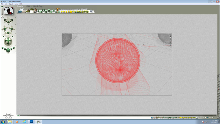Open the Links menu
This screenshot has width=220, height=124.
pyautogui.click(x=17, y=4)
